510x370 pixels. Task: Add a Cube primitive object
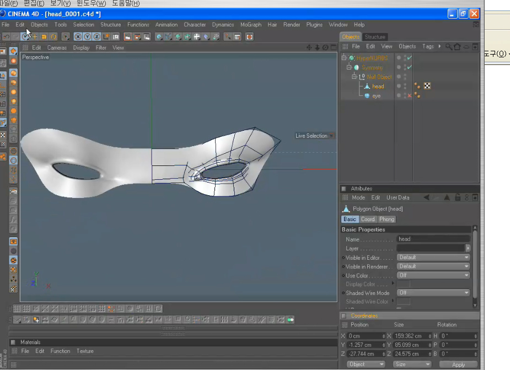pyautogui.click(x=159, y=37)
